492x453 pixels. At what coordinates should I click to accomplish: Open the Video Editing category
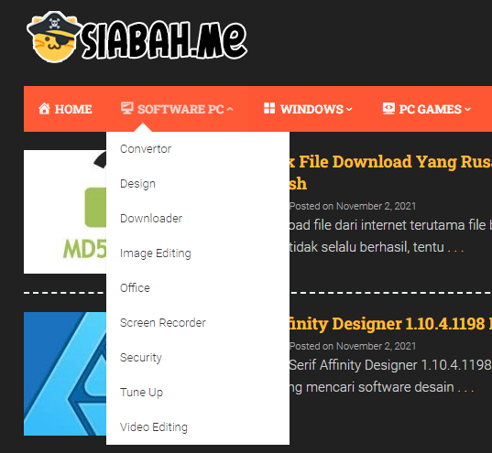pyautogui.click(x=154, y=427)
